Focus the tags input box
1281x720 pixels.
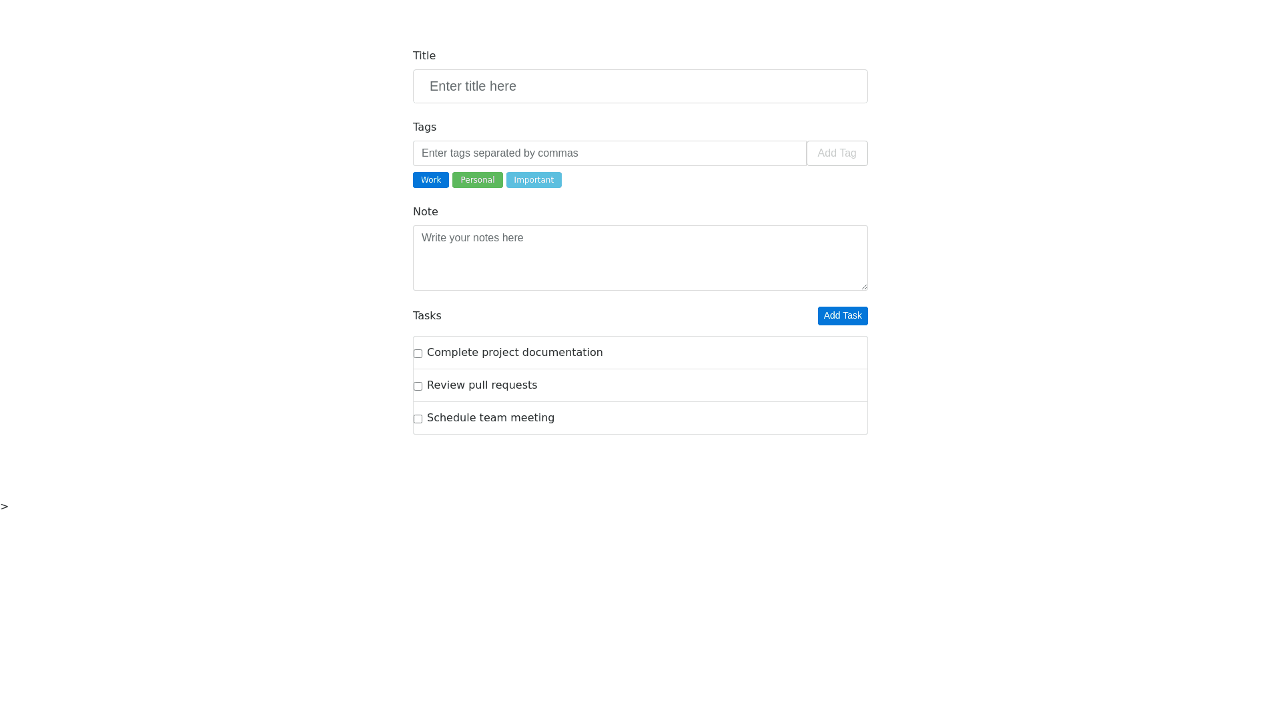click(x=609, y=153)
